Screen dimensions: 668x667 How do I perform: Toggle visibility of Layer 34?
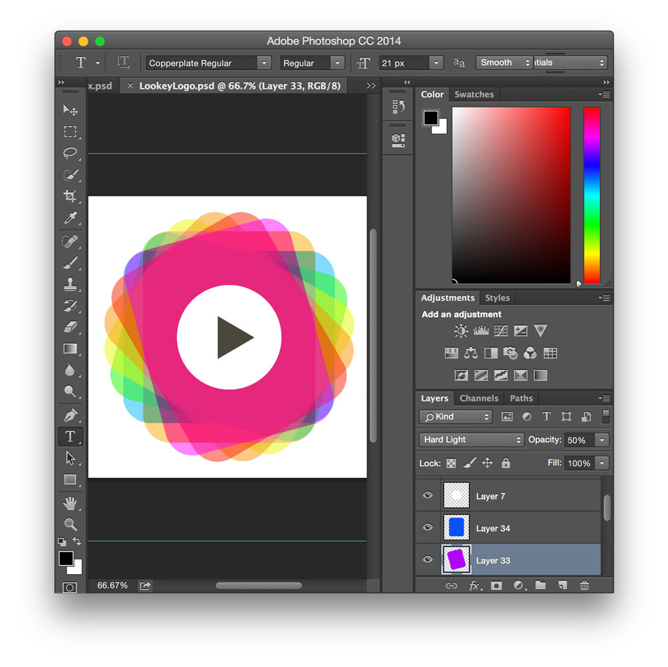pyautogui.click(x=428, y=527)
